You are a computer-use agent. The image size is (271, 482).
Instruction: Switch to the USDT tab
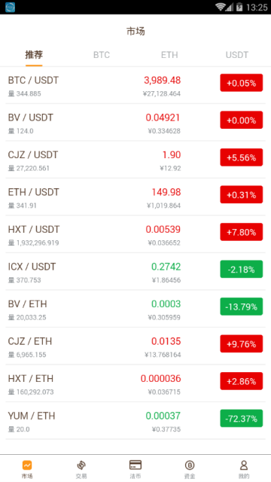pos(237,55)
